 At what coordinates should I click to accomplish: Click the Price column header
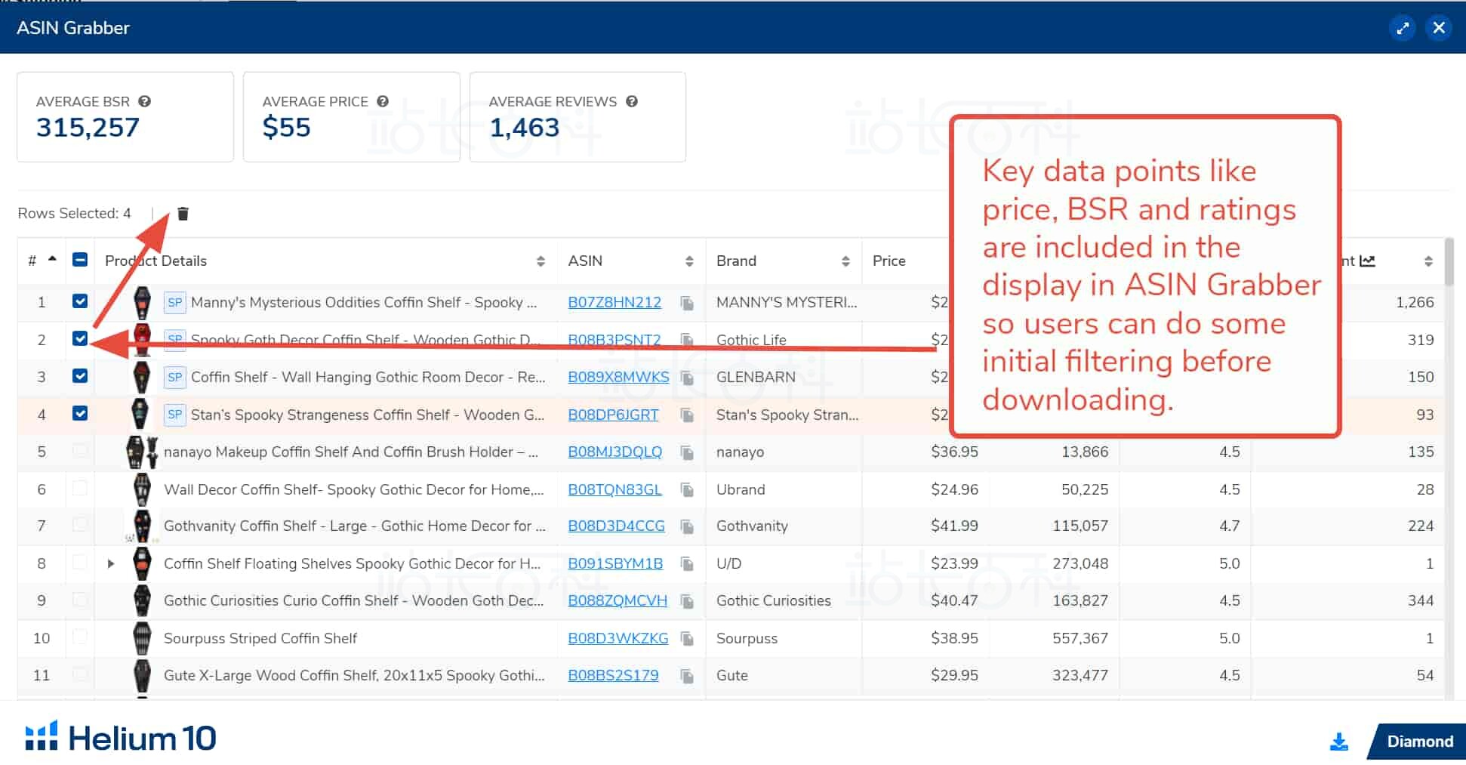tap(889, 261)
